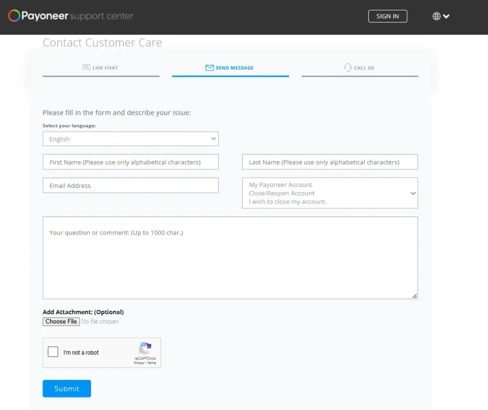Switch to the Live Chat tab
The image size is (488, 410).
coord(101,68)
